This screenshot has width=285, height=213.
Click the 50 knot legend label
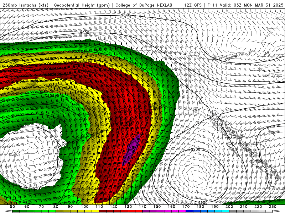pyautogui.click(x=12, y=207)
